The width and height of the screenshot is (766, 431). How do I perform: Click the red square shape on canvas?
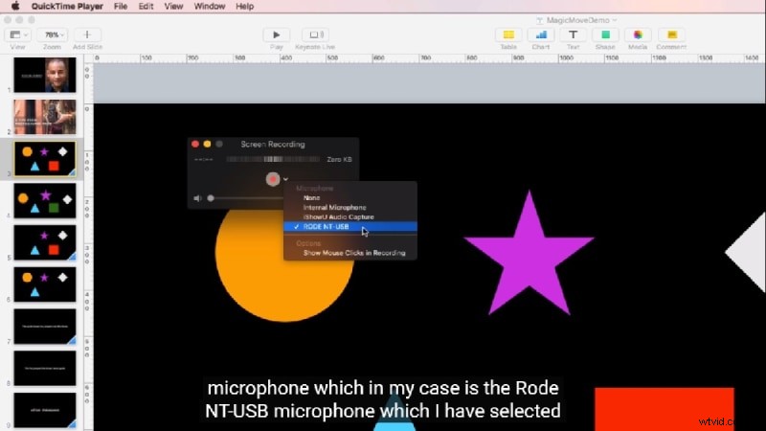(x=665, y=410)
